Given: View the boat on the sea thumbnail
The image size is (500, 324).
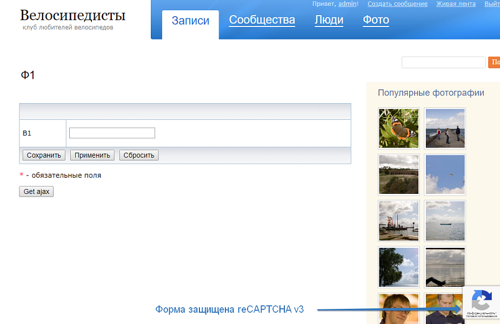Looking at the screenshot, I should click(444, 220).
